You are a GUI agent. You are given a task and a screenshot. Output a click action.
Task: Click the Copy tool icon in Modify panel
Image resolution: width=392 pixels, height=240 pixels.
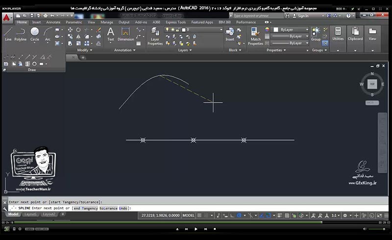pos(70,37)
